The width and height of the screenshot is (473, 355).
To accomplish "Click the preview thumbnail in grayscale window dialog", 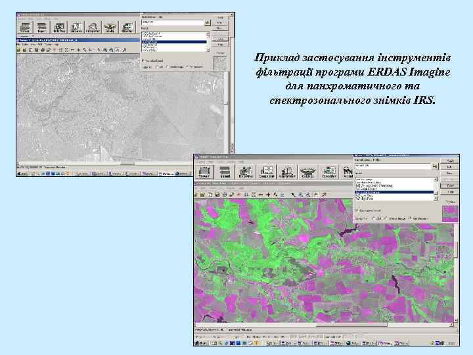I will coord(220,63).
